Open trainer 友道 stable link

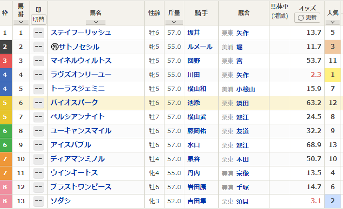point(242,131)
